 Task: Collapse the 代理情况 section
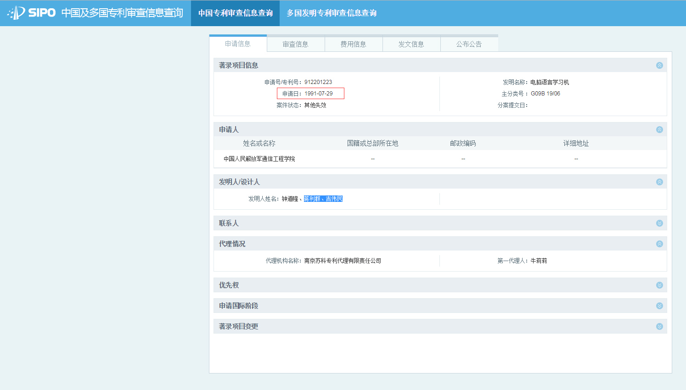tap(659, 244)
